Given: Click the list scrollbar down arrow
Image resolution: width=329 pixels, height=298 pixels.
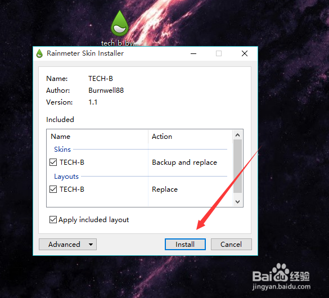Looking at the screenshot, I should click(x=237, y=202).
